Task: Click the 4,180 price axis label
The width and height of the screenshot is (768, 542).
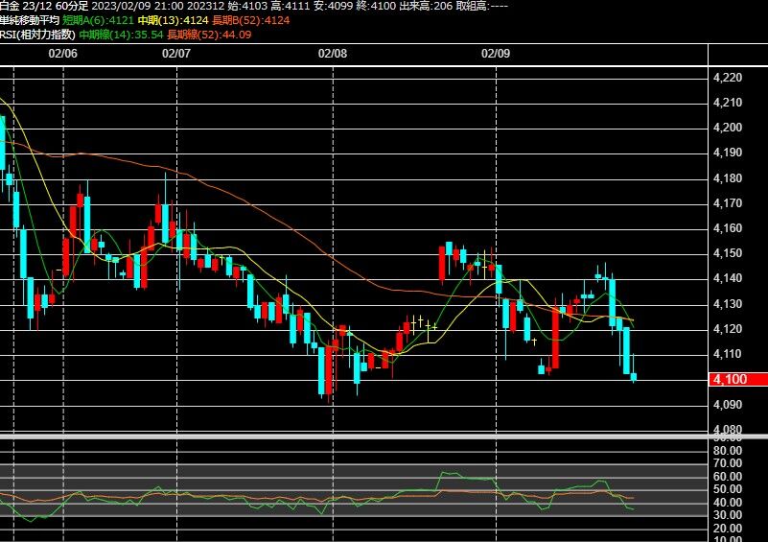Action: point(728,177)
